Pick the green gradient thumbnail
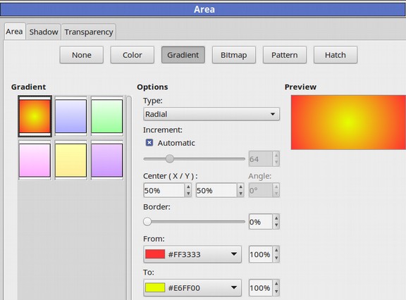Image resolution: width=406 pixels, height=300 pixels. (x=107, y=116)
